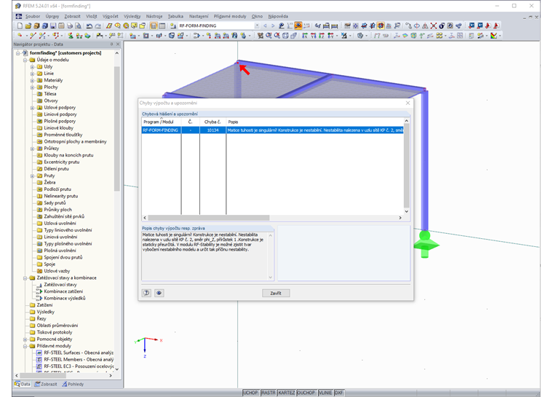Click the pin icon on navigator panel
The image size is (553, 397).
[111, 44]
